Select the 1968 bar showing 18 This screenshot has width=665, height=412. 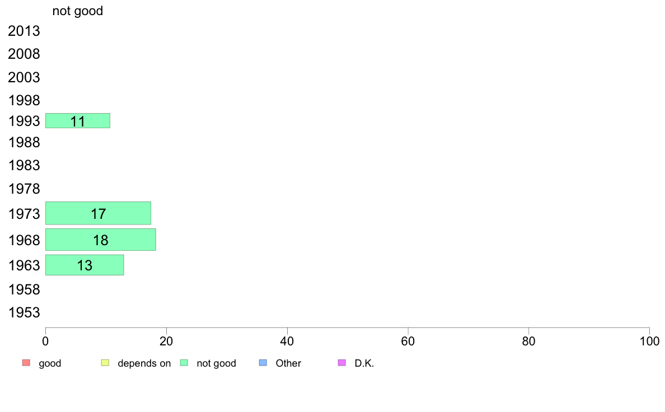point(101,240)
